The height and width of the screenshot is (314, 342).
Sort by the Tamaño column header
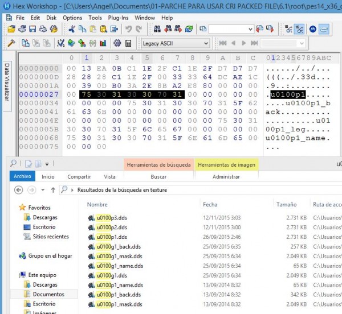point(286,205)
